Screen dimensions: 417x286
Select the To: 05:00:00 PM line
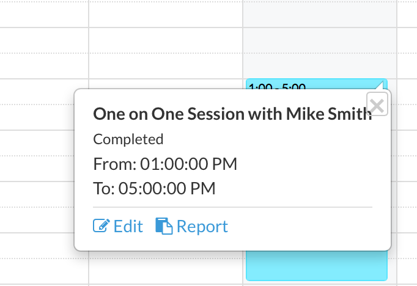click(154, 188)
